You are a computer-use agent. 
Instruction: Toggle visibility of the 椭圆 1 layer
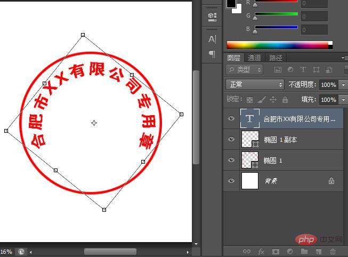pyautogui.click(x=231, y=160)
